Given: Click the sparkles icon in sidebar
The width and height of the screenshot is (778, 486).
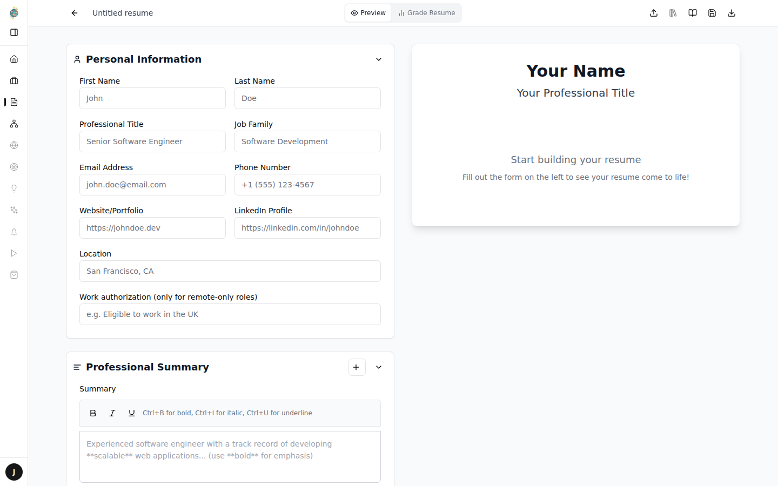Looking at the screenshot, I should click(14, 210).
